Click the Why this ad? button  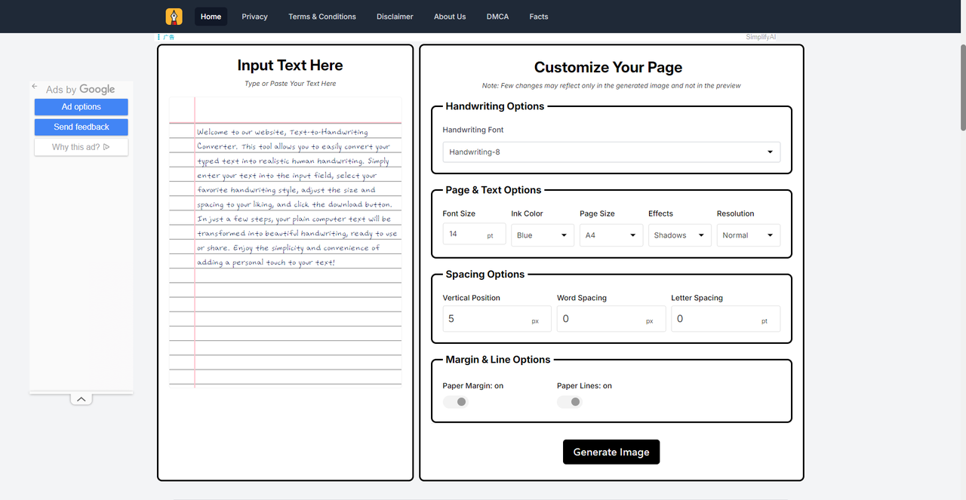tap(81, 147)
